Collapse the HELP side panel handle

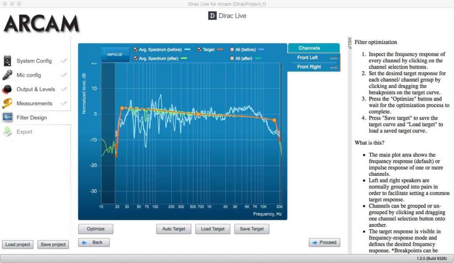349,43
